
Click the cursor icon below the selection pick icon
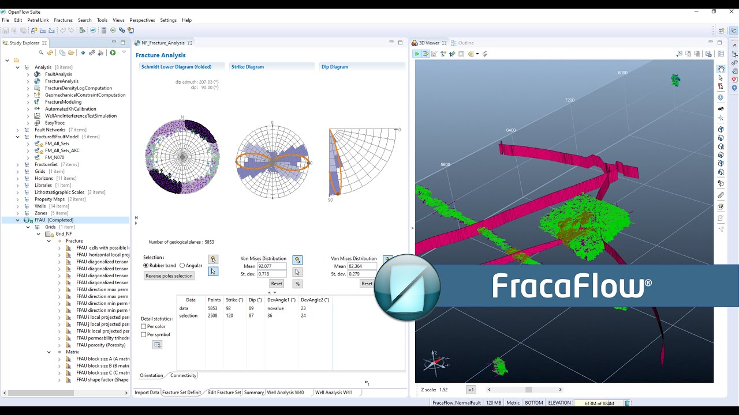[x=213, y=271]
